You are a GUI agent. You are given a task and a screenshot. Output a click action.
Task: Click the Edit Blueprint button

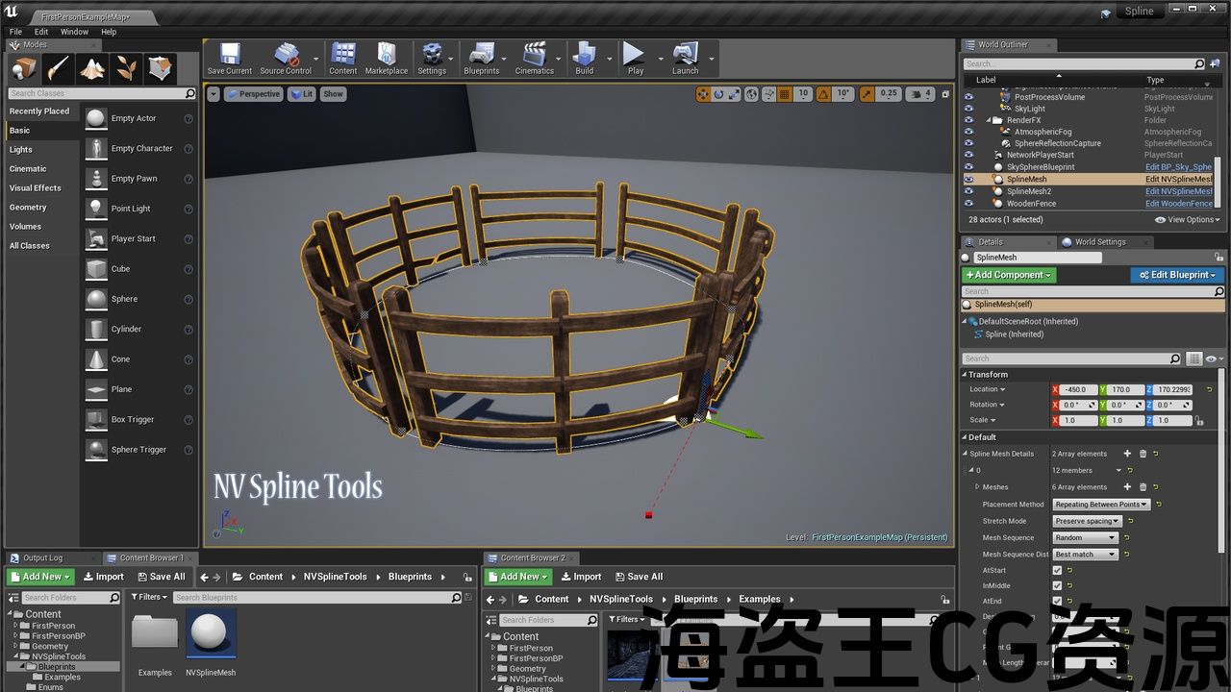click(1176, 275)
